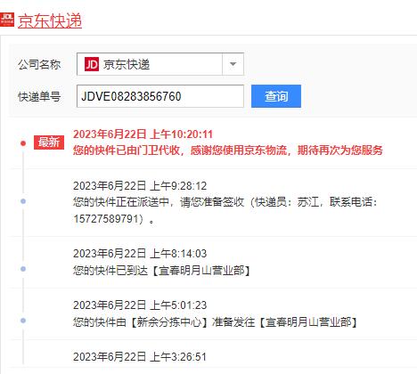Click the JDL logo icon at top

pyautogui.click(x=7, y=20)
